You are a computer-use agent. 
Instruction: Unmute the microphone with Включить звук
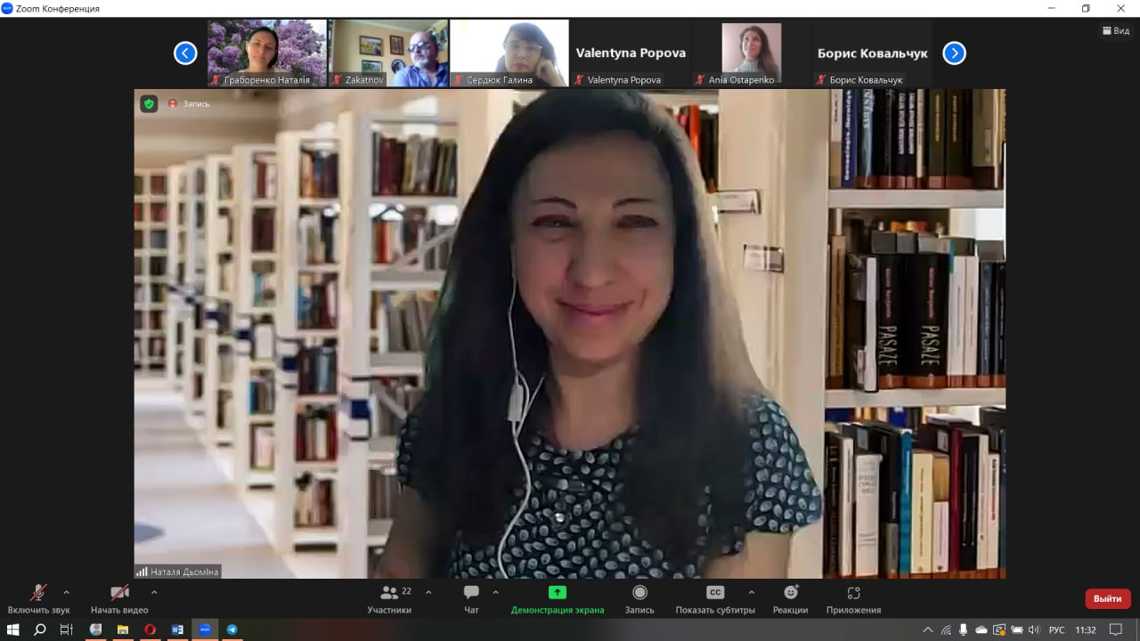coord(38,599)
